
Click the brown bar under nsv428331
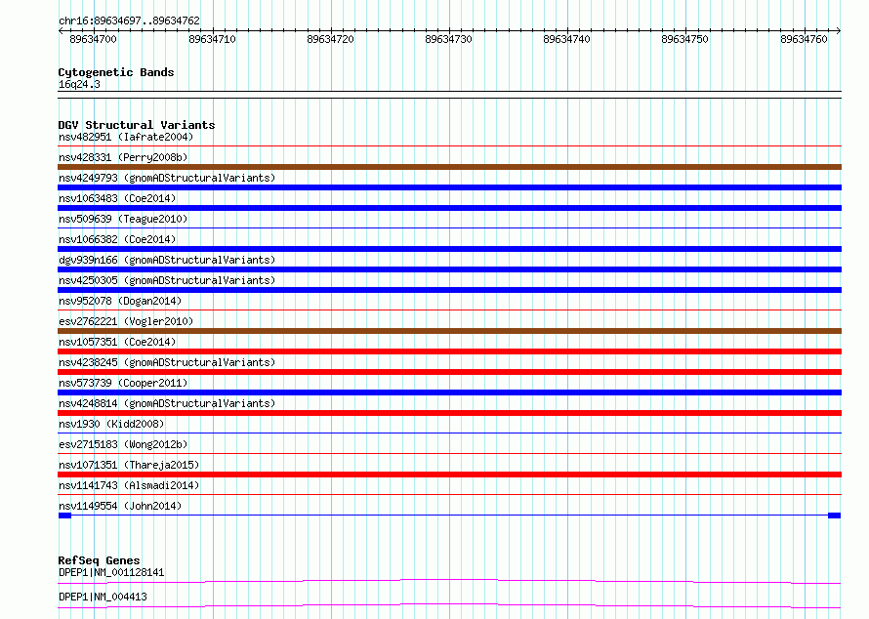pos(449,167)
